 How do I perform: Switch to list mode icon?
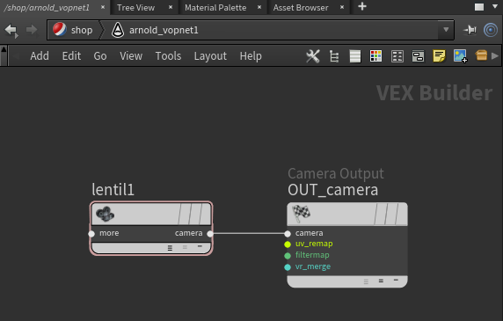[x=354, y=56]
